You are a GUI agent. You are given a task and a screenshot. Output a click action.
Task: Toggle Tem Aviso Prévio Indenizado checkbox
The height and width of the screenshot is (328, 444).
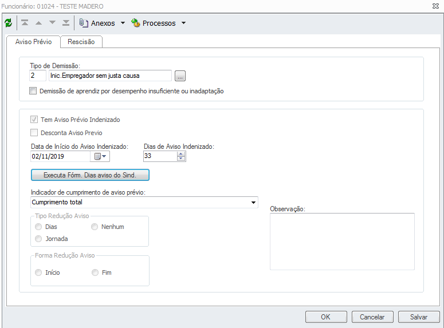pyautogui.click(x=34, y=120)
